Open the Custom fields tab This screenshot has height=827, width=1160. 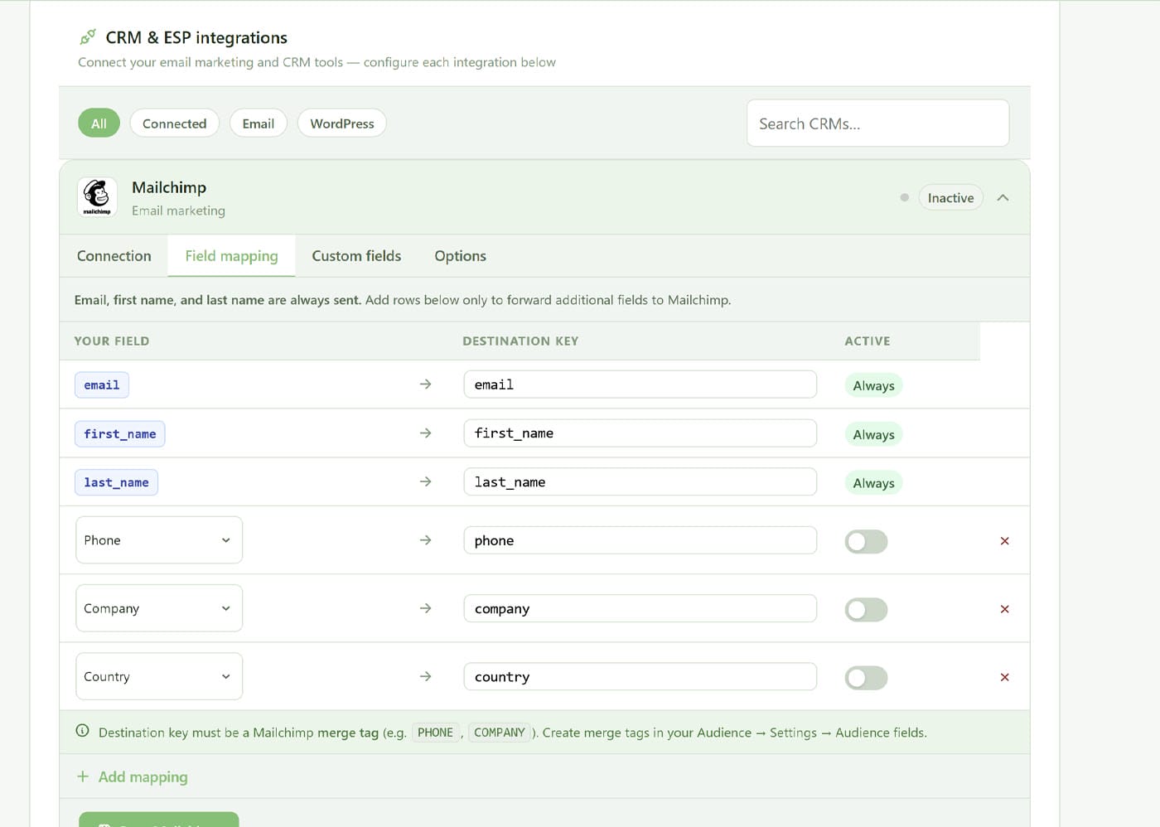pyautogui.click(x=356, y=256)
